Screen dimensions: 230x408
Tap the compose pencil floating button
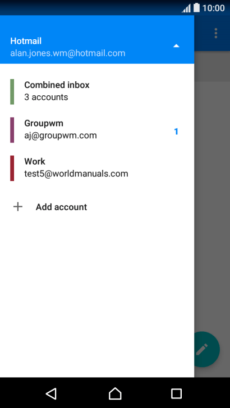(207, 349)
